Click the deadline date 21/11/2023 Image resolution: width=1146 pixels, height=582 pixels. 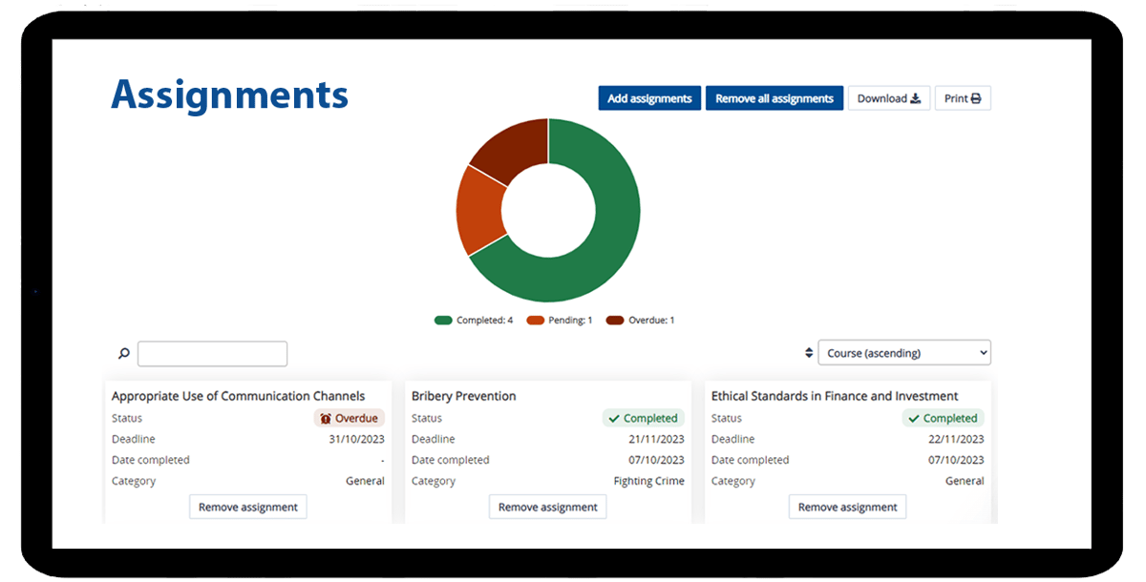pos(657,439)
